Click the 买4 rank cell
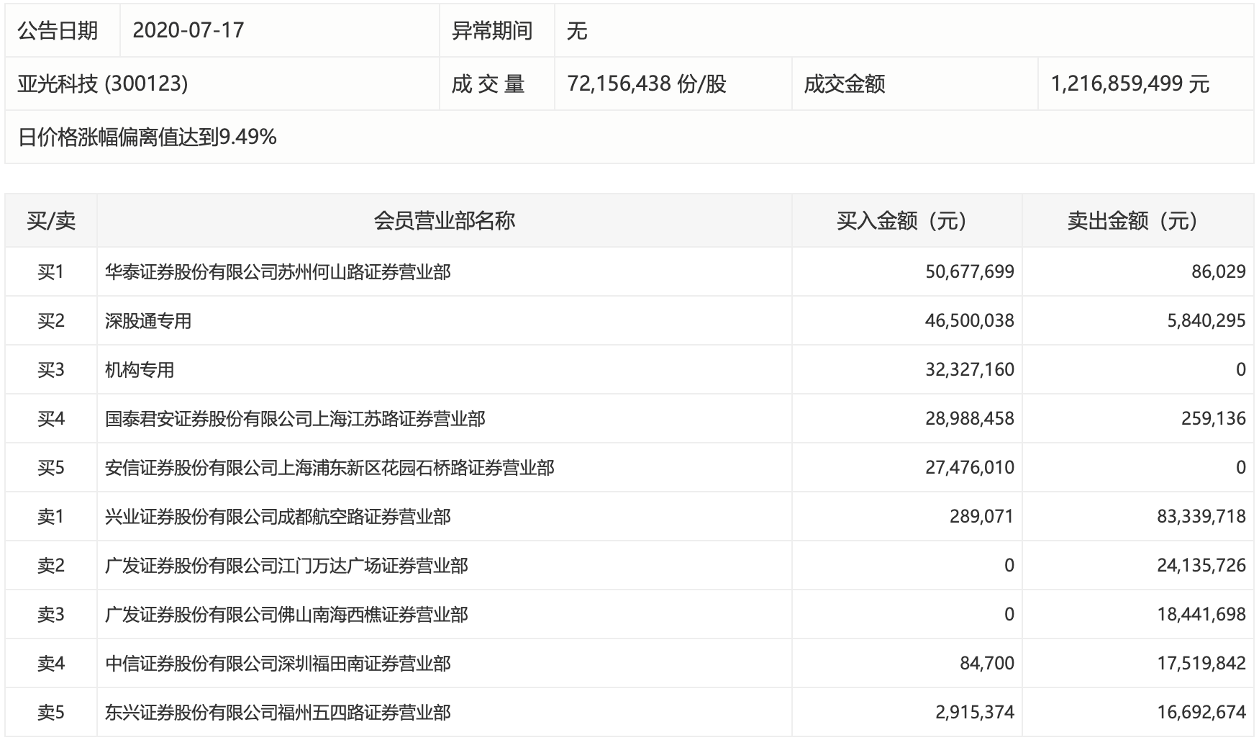Screen dimensions: 1259x740 (x=51, y=419)
